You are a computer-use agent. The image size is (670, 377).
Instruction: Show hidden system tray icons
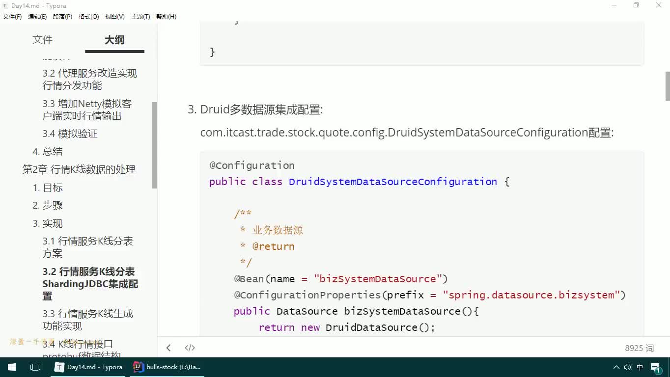(x=616, y=367)
